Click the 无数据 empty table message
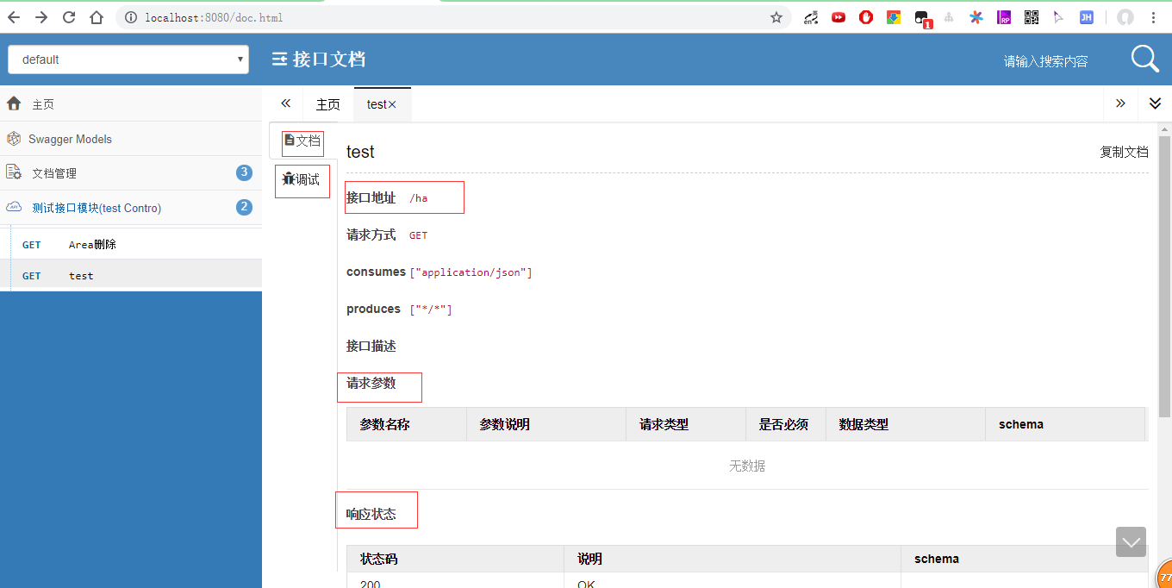 tap(747, 466)
